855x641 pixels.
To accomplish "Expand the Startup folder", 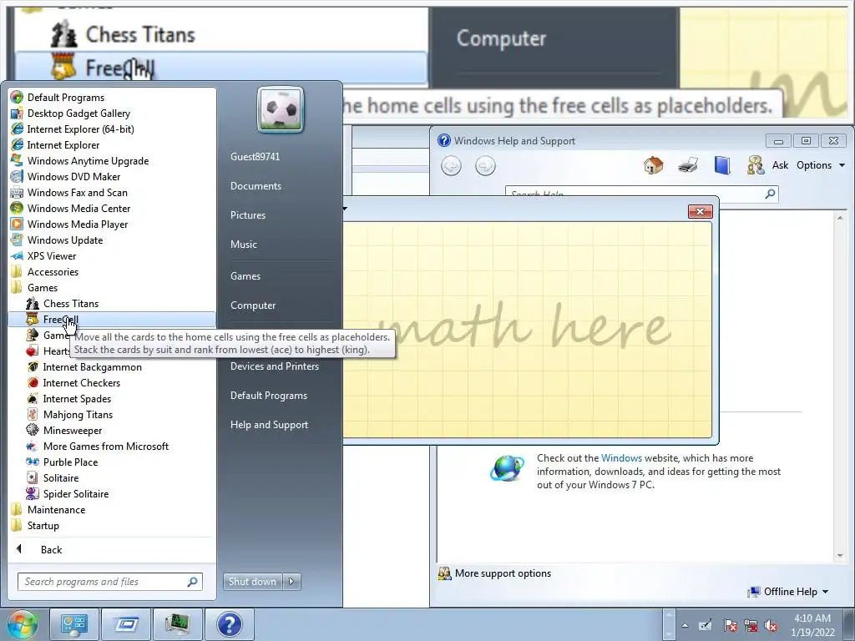I will point(43,526).
